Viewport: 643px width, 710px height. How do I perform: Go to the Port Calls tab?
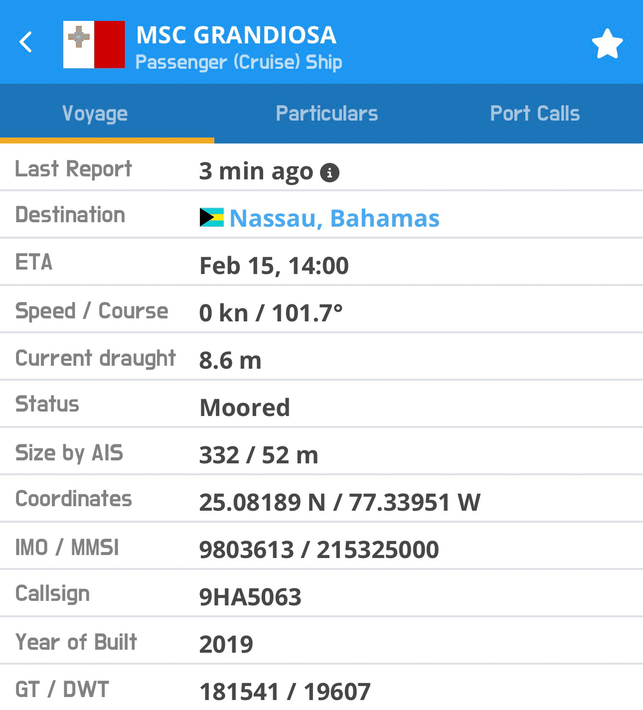click(535, 114)
